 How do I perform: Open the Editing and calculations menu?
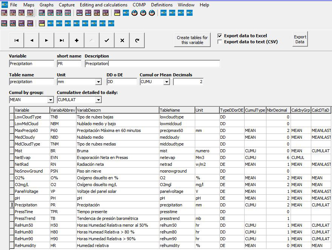point(103,5)
